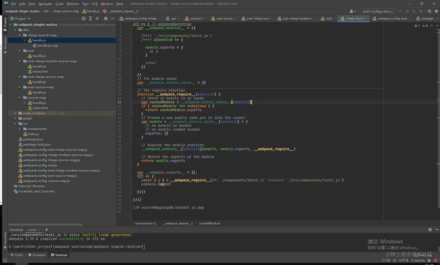This screenshot has height=265, width=440.
Task: Open Project panel gear options
Action: pyautogui.click(x=106, y=19)
